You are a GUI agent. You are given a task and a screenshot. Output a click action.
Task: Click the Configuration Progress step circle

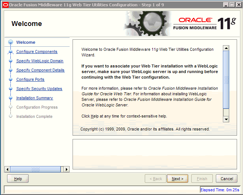[x=10, y=107]
